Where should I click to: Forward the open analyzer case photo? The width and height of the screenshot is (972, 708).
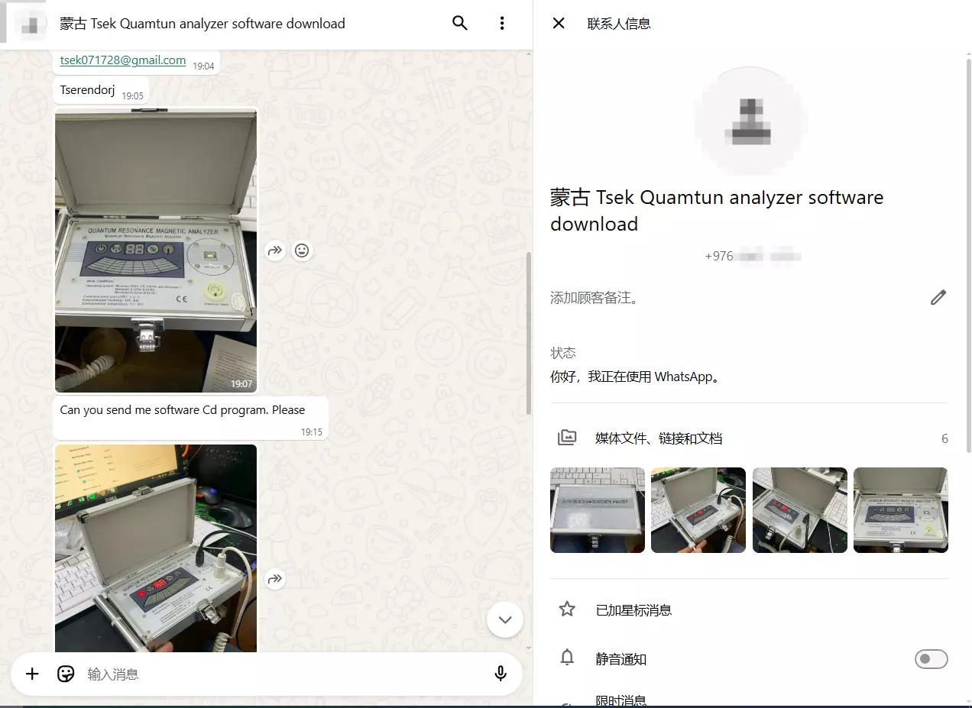[x=274, y=250]
